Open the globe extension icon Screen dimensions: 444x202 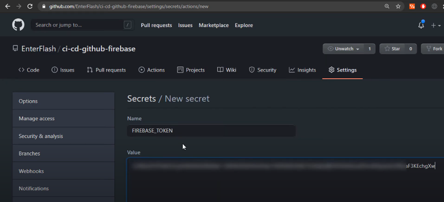pyautogui.click(x=434, y=6)
